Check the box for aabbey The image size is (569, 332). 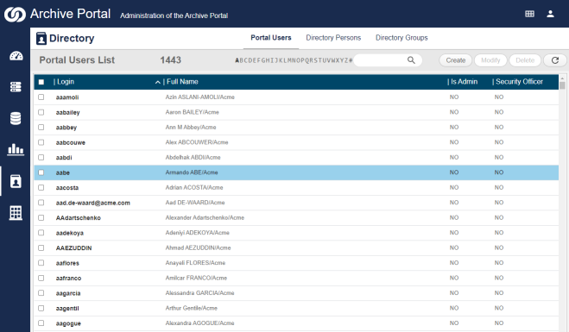41,128
